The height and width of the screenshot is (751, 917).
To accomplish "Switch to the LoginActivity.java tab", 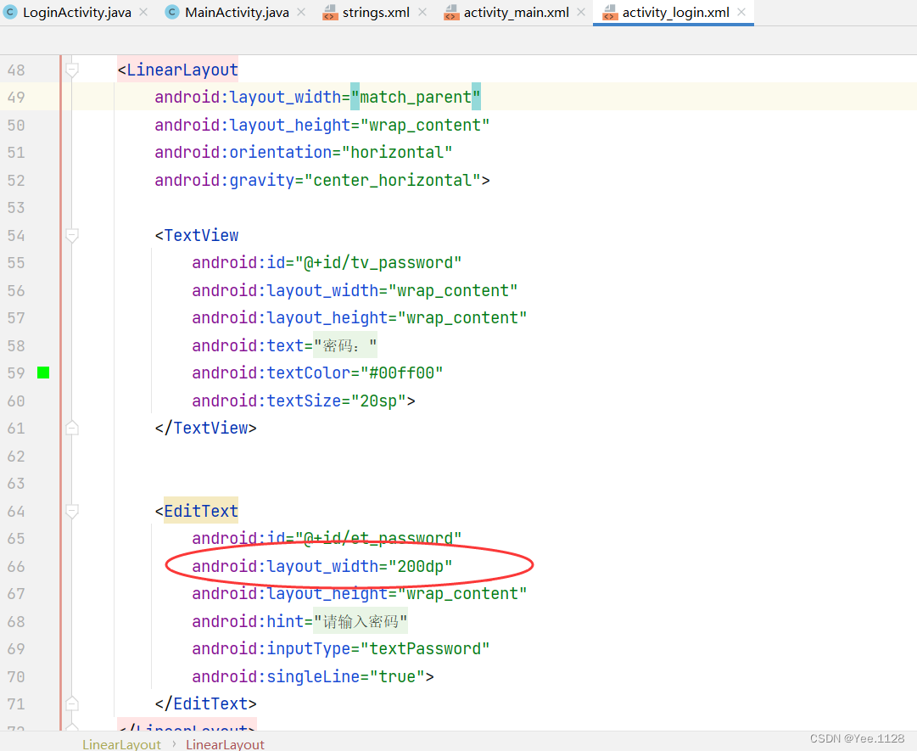I will tap(76, 12).
